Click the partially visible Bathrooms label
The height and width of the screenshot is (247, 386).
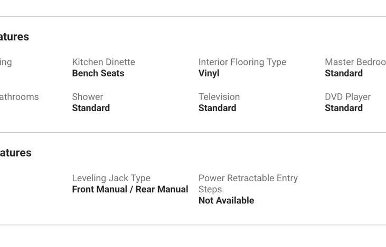point(20,97)
